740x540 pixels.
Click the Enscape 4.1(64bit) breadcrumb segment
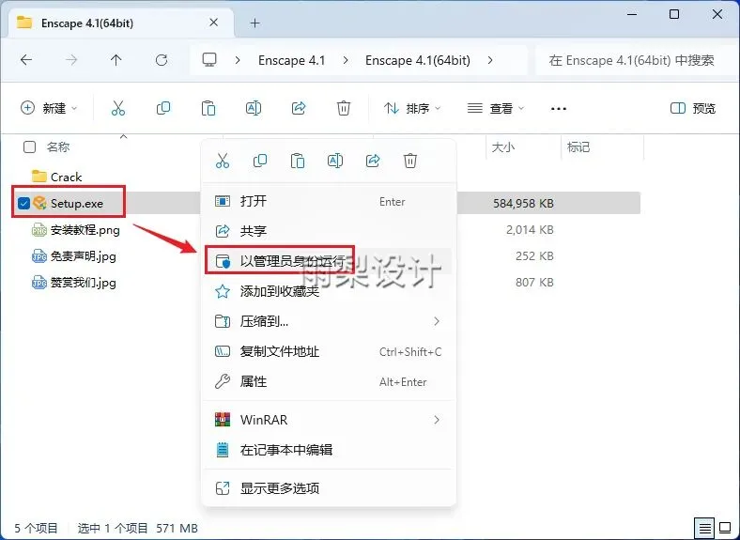coord(418,60)
